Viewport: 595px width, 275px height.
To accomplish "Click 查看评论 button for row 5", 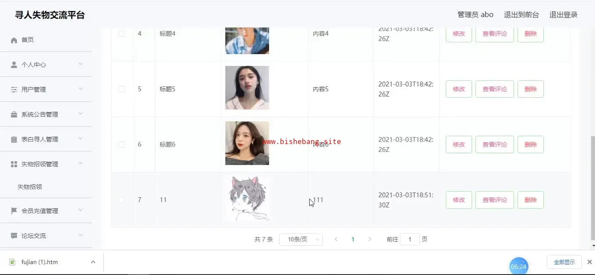I will (x=495, y=89).
